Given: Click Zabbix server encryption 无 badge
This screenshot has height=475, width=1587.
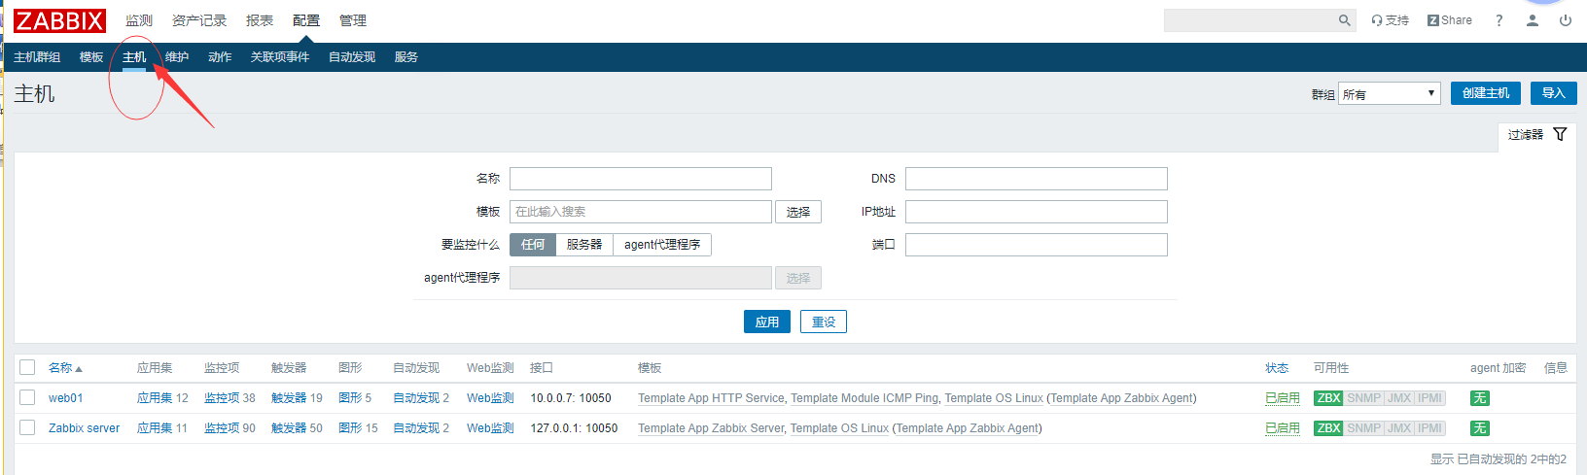Looking at the screenshot, I should [1479, 428].
